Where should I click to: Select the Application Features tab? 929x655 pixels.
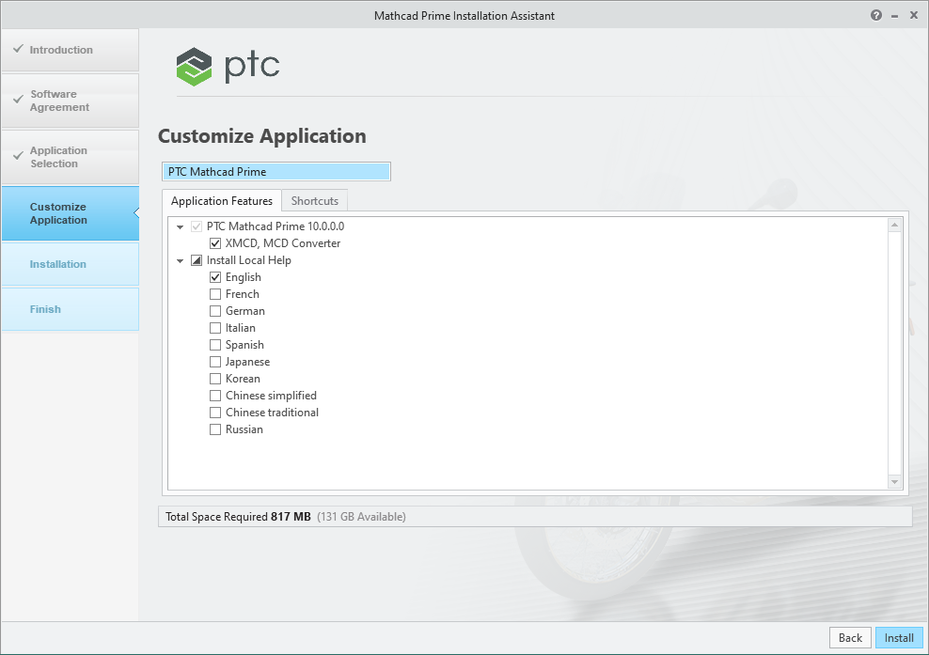point(221,200)
